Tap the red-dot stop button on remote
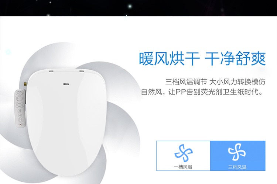Viewport: 277px width, 184px height. [20, 124]
